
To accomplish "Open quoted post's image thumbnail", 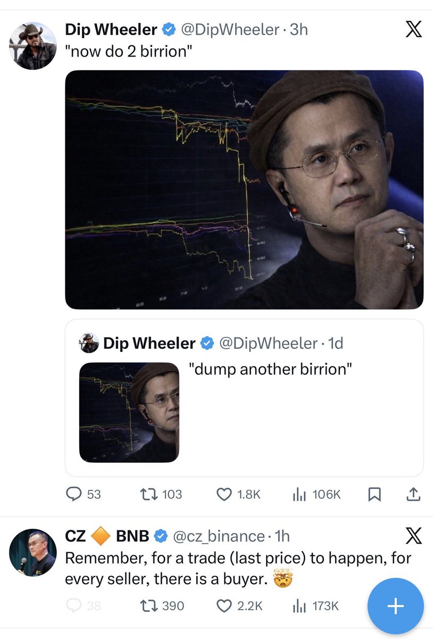I will (x=129, y=412).
